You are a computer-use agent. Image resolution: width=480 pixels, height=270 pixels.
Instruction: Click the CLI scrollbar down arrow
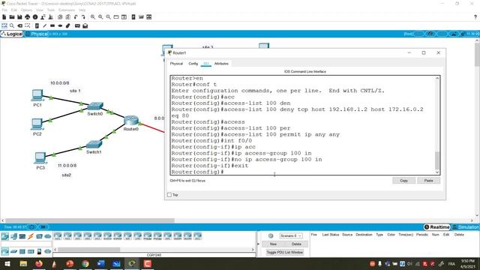click(437, 172)
